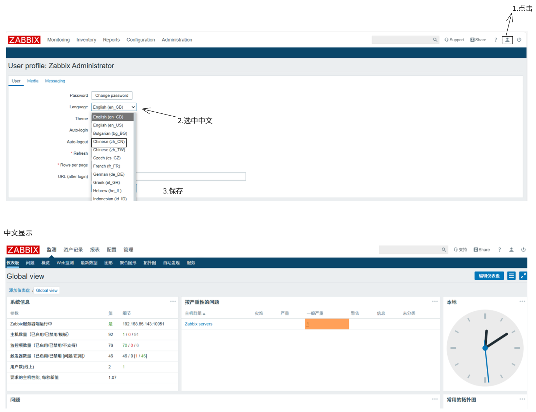Select Indonesian (id_ID) language option
This screenshot has width=536, height=412.
coord(112,199)
